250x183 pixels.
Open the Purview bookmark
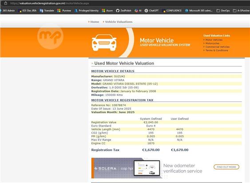coord(64,11)
